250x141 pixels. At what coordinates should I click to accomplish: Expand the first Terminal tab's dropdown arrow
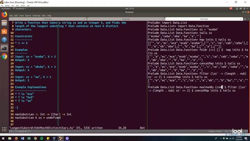pyautogui.click(x=84, y=19)
